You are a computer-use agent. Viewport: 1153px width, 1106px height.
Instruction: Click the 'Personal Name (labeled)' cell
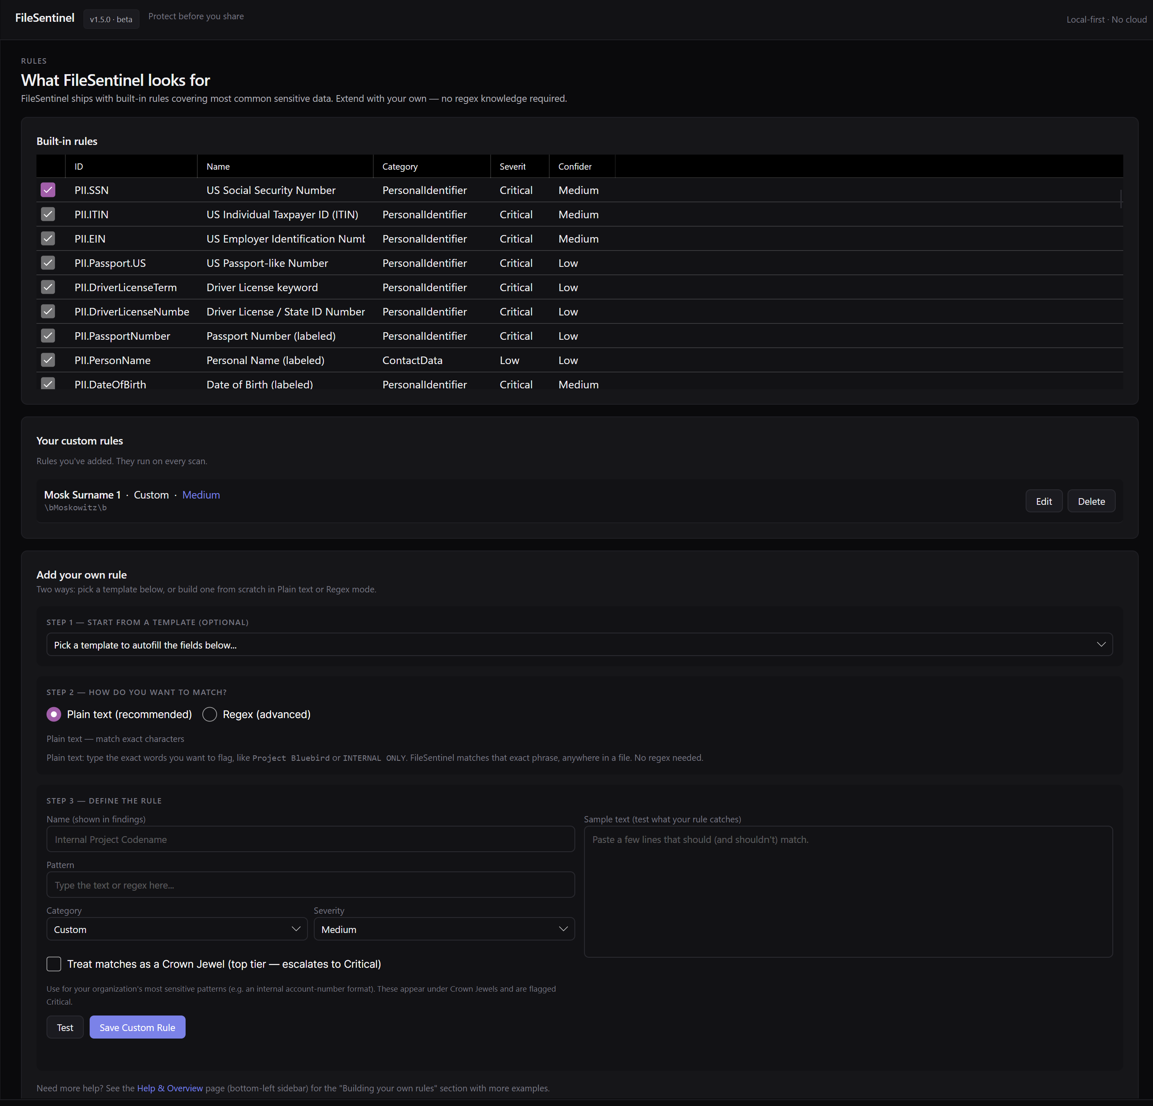coord(265,360)
